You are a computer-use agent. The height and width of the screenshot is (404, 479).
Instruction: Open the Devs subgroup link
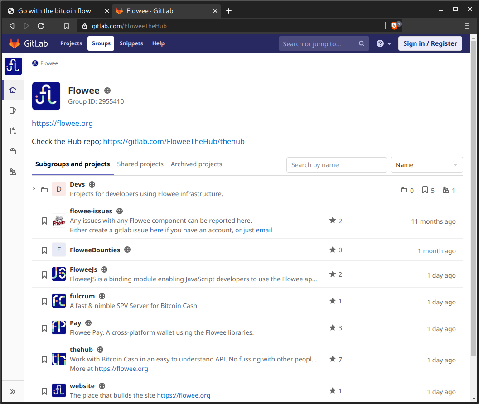(77, 184)
